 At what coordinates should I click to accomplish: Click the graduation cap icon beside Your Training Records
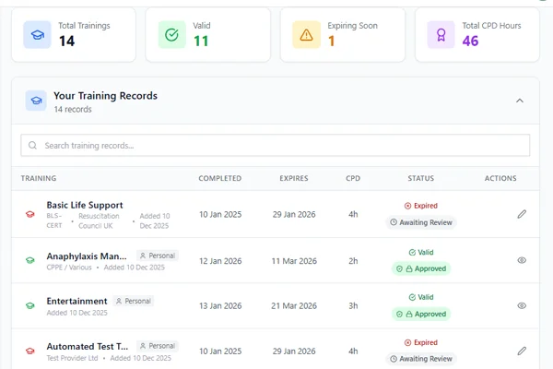(x=36, y=101)
